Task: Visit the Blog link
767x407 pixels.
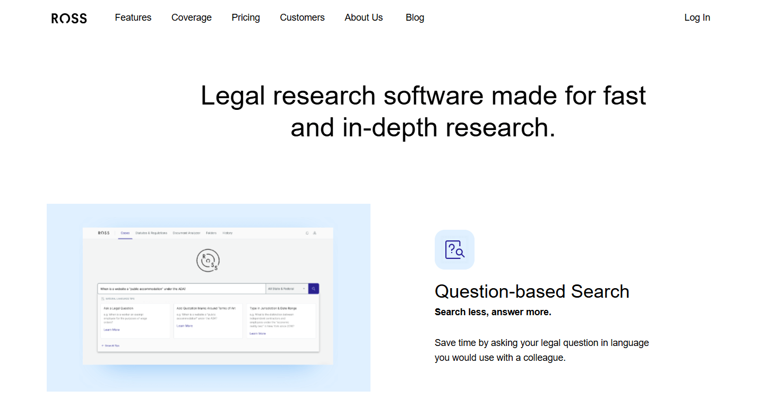Action: point(415,18)
